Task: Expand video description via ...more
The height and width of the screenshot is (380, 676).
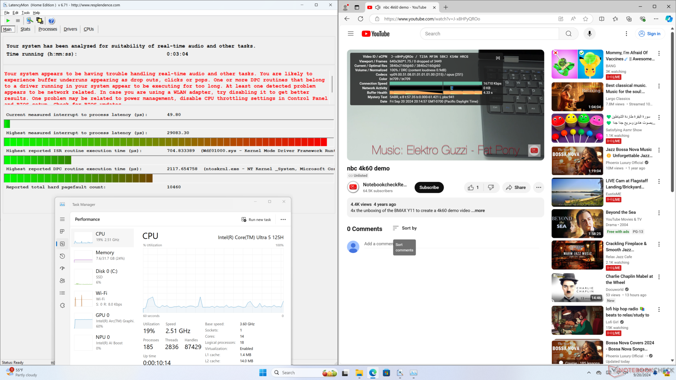Action: (x=479, y=211)
